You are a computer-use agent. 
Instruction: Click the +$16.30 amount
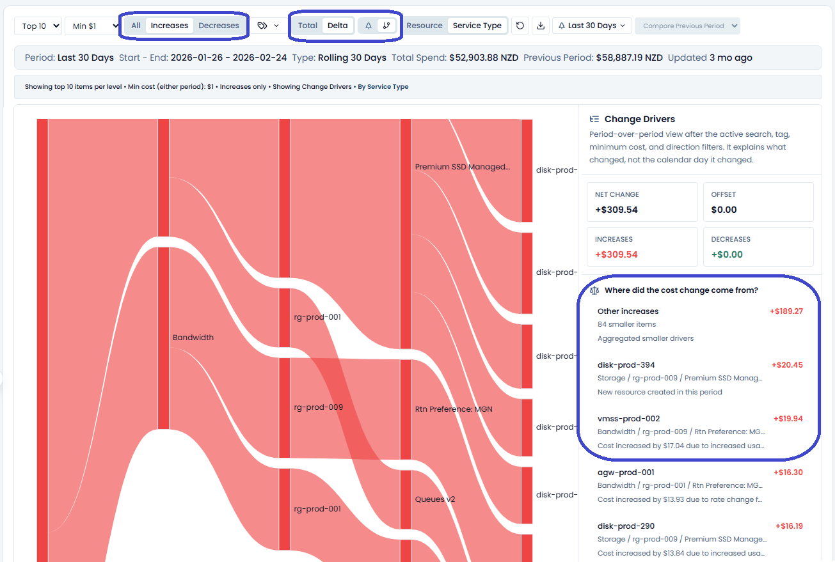click(x=788, y=472)
